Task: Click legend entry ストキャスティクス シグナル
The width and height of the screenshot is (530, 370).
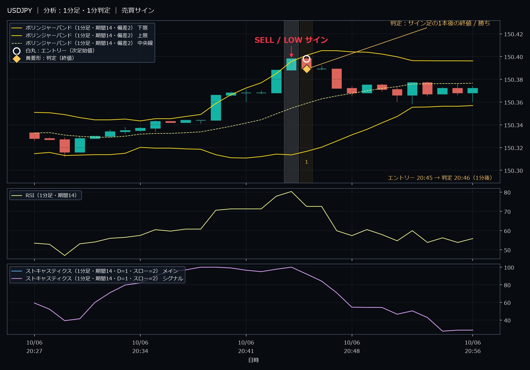Action: pyautogui.click(x=97, y=278)
